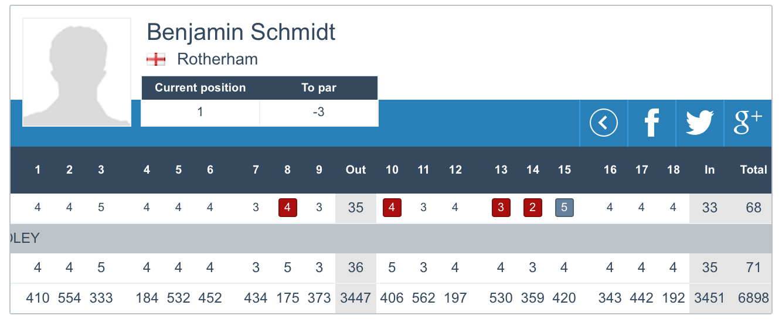
Task: Click the Out column header
Action: pyautogui.click(x=355, y=170)
